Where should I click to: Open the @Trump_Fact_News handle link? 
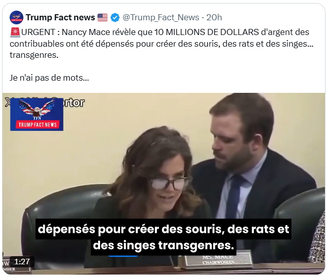coord(161,18)
